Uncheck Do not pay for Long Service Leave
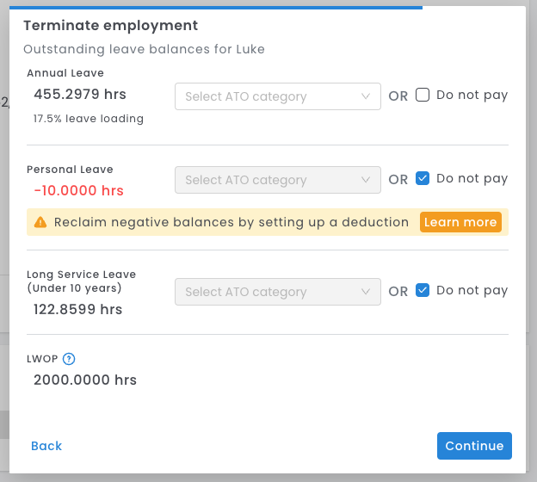The height and width of the screenshot is (482, 537). point(423,291)
